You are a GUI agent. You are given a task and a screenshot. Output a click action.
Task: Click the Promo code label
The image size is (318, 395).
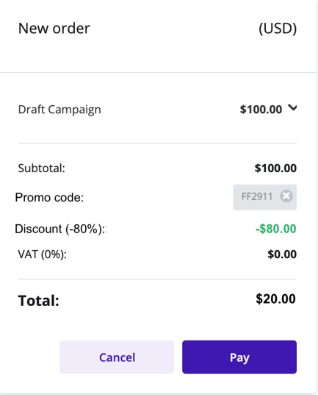tap(49, 197)
